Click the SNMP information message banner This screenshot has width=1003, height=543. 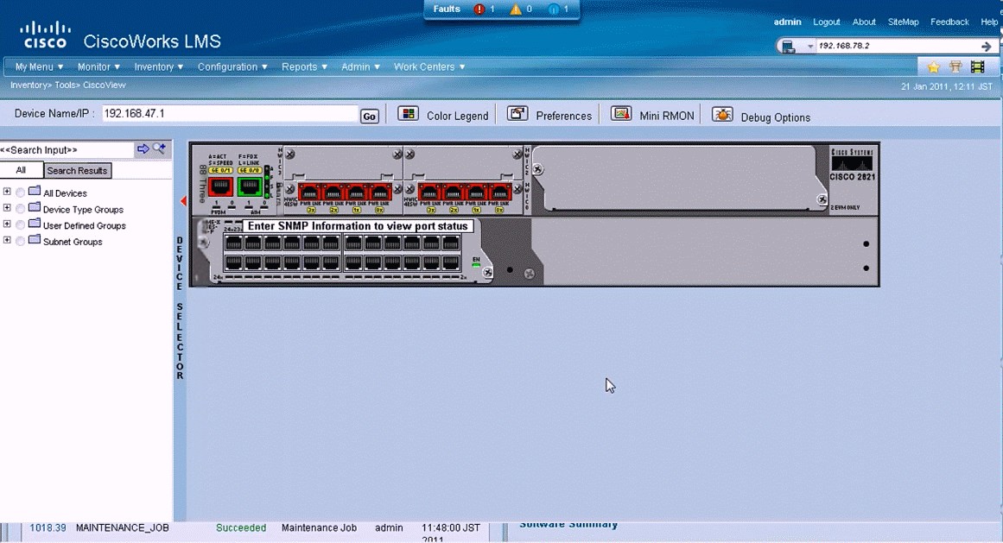point(358,226)
